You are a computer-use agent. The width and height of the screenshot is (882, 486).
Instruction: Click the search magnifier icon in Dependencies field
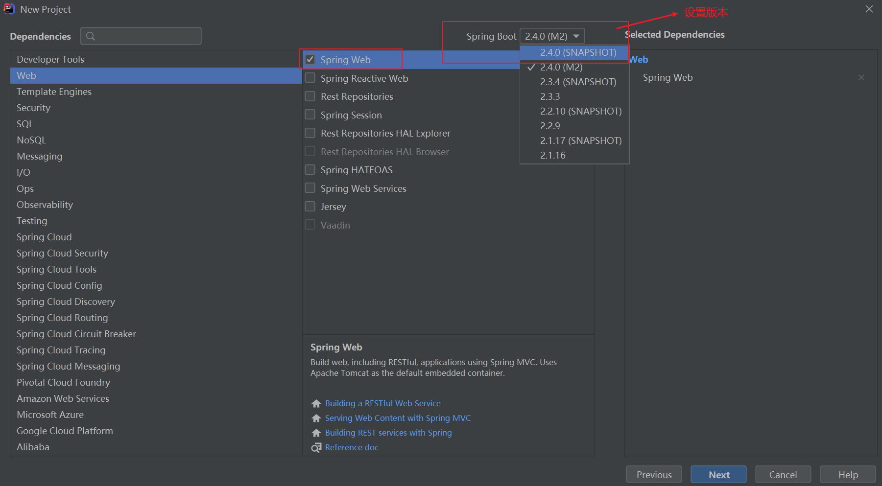point(91,36)
